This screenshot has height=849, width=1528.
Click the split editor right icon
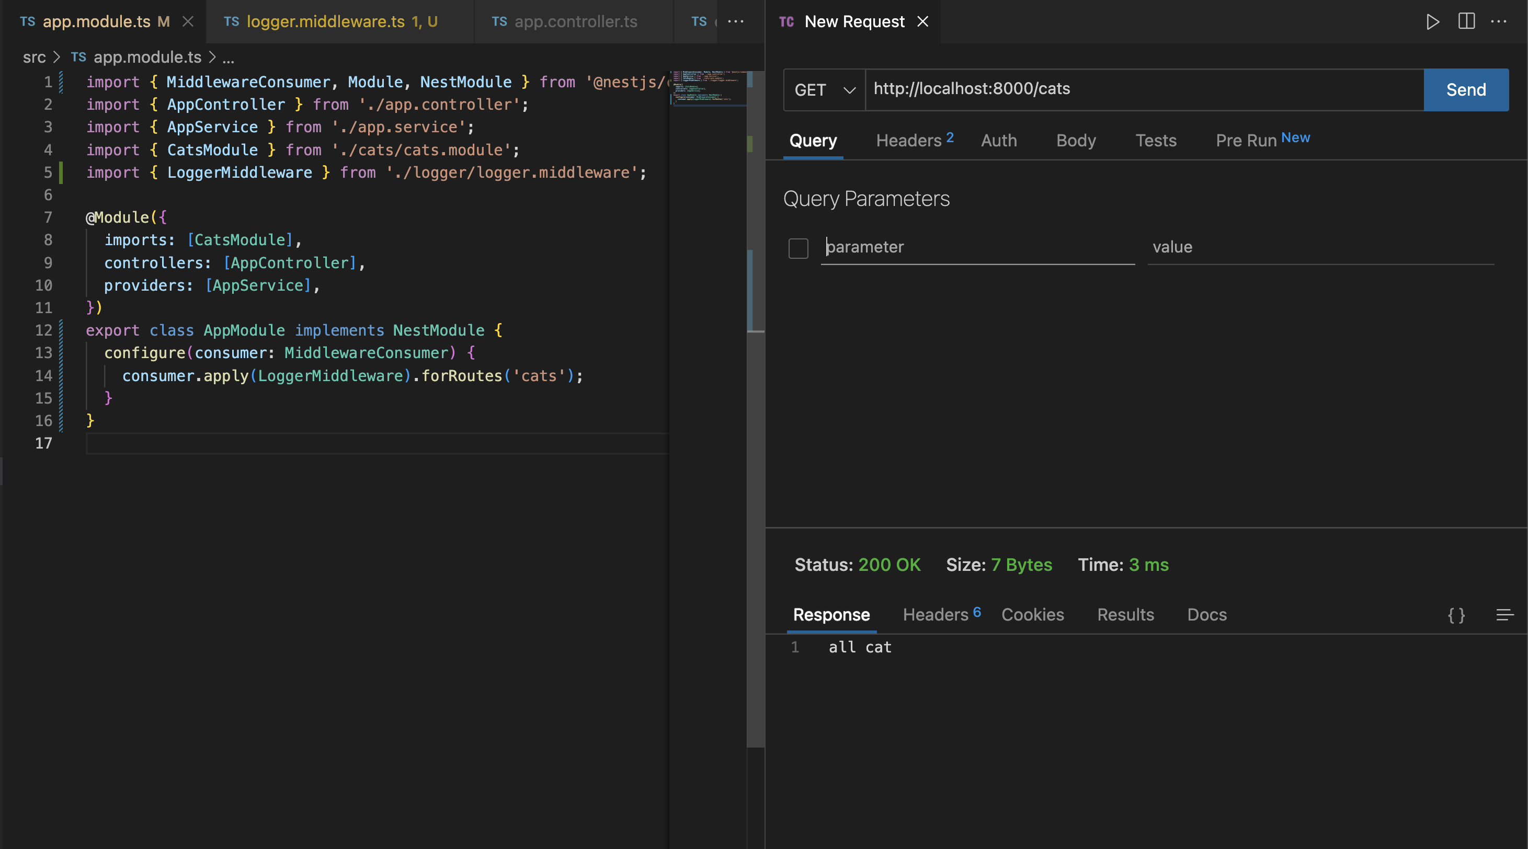tap(1466, 22)
